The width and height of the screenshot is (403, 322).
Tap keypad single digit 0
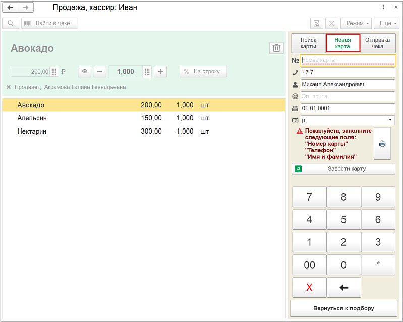click(343, 265)
